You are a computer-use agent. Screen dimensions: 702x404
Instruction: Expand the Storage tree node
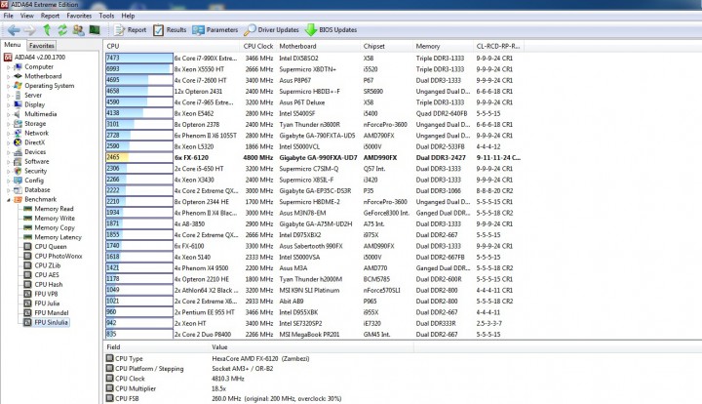pyautogui.click(x=8, y=124)
